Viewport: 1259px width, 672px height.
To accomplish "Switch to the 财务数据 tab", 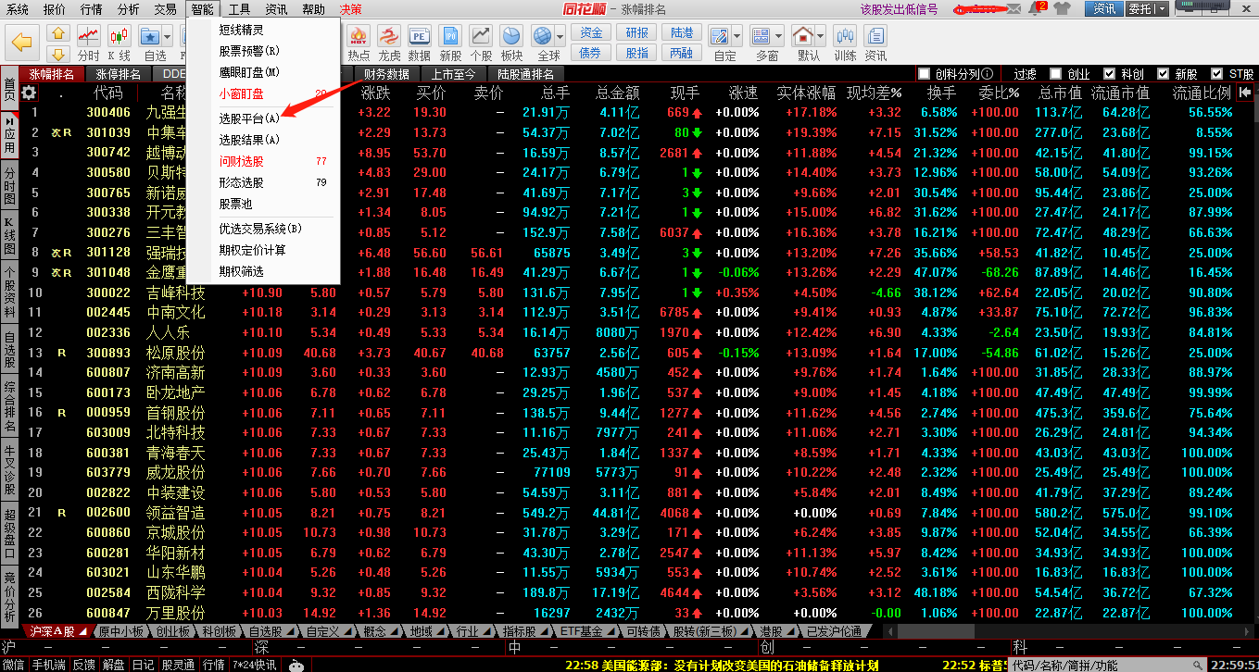I will [386, 74].
